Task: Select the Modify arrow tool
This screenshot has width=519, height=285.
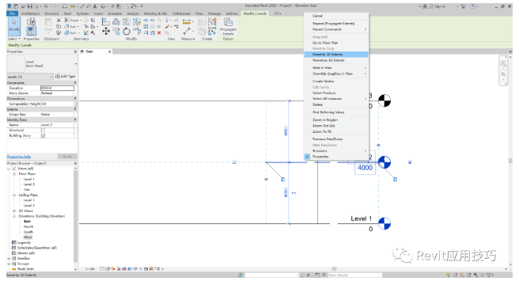Action: (x=14, y=25)
